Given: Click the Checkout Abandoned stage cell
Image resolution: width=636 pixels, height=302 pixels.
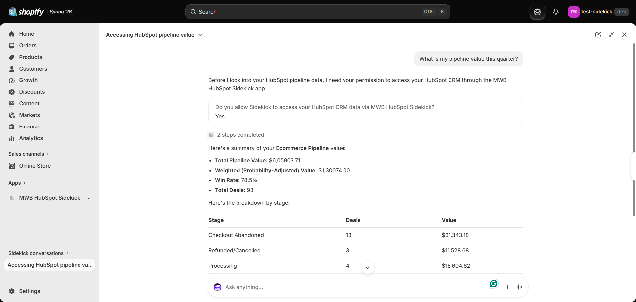Looking at the screenshot, I should coord(236,235).
